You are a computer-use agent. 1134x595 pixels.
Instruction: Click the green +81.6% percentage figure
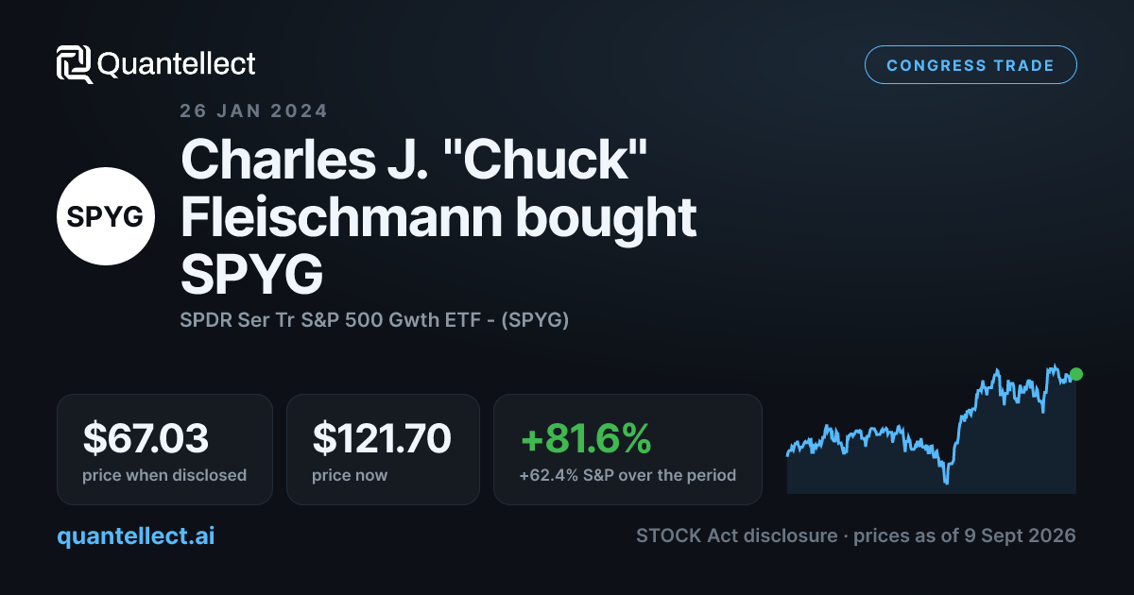pyautogui.click(x=585, y=438)
